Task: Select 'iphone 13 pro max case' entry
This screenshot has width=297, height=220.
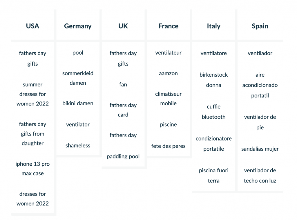Action: point(32,169)
